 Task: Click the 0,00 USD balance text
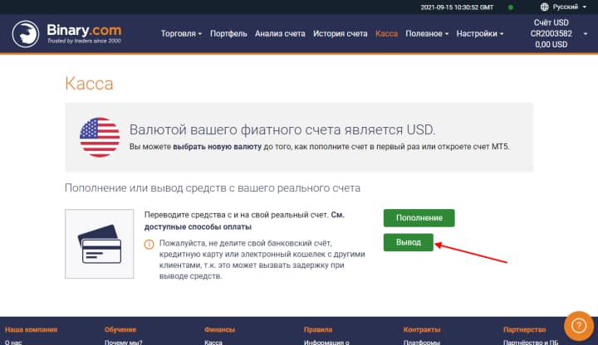coord(551,45)
